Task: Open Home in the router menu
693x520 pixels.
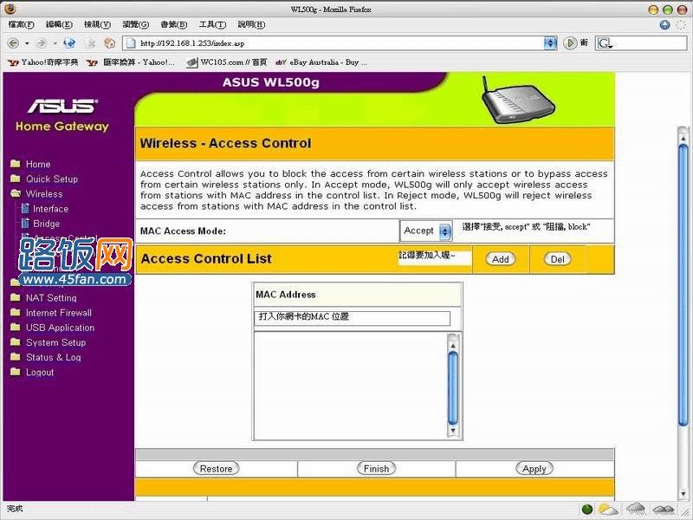Action: [x=38, y=164]
